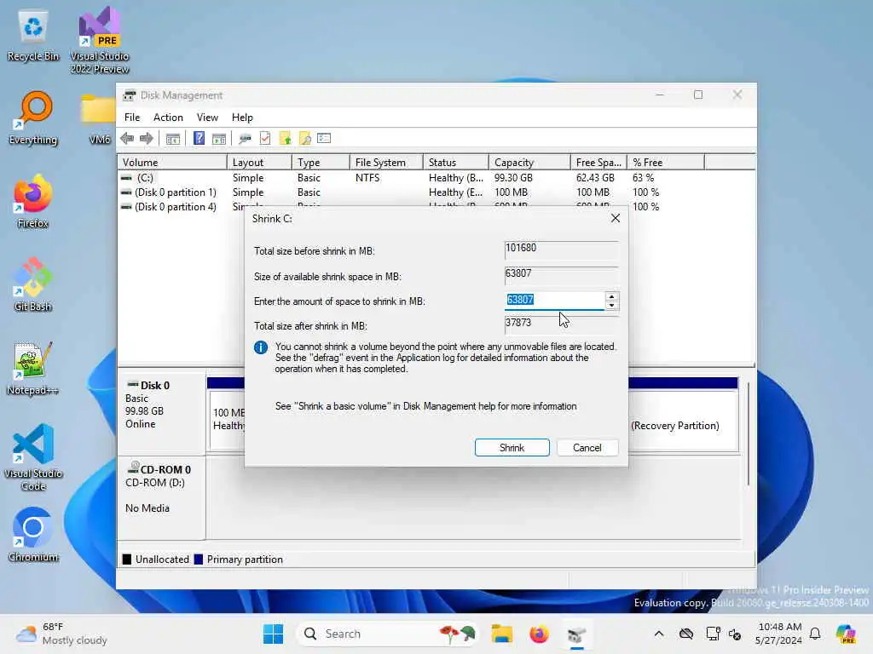Image resolution: width=873 pixels, height=654 pixels.
Task: Sort by the Volume column header
Action: 172,163
